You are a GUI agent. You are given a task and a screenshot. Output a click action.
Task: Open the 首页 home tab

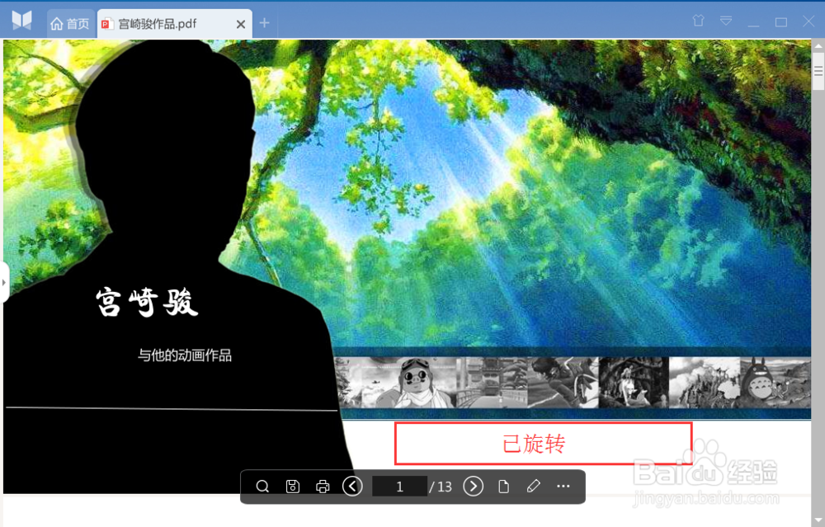(70, 24)
